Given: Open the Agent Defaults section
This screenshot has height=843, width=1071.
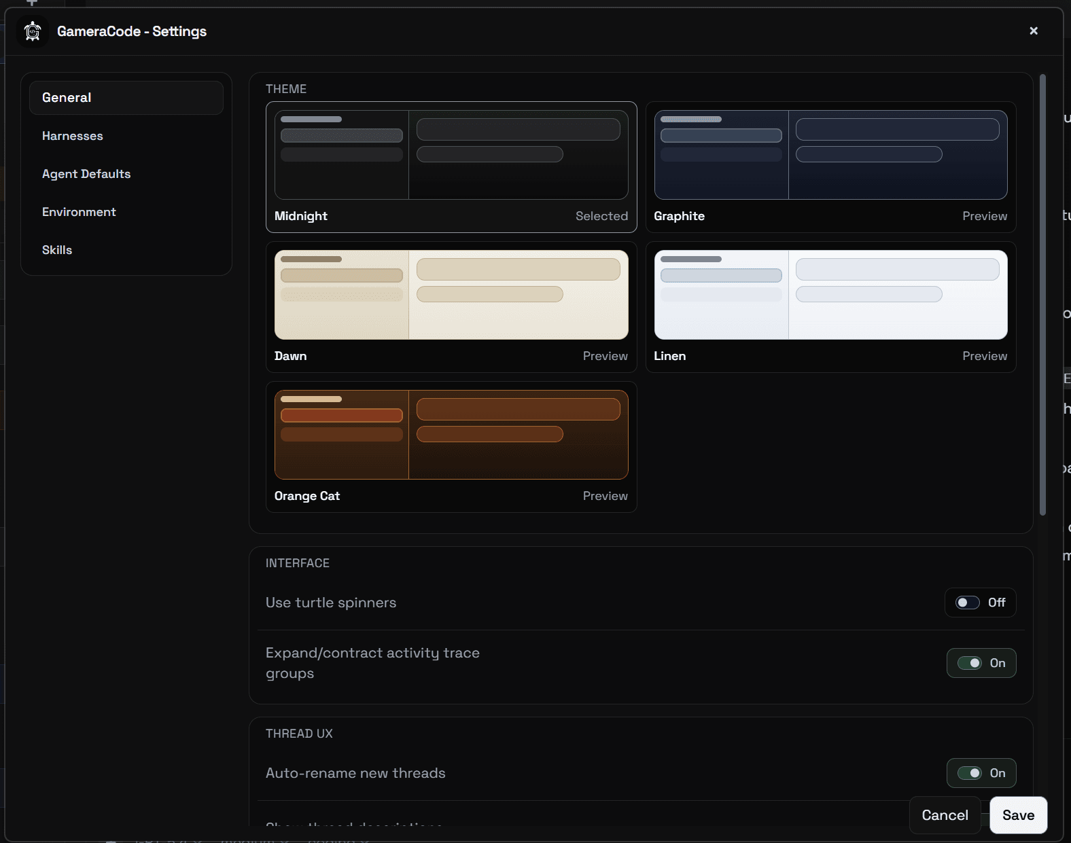Looking at the screenshot, I should pyautogui.click(x=126, y=174).
